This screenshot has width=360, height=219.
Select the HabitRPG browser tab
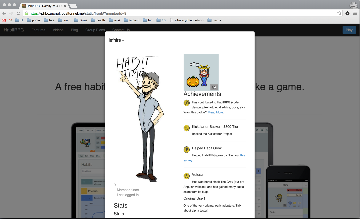[44, 6]
